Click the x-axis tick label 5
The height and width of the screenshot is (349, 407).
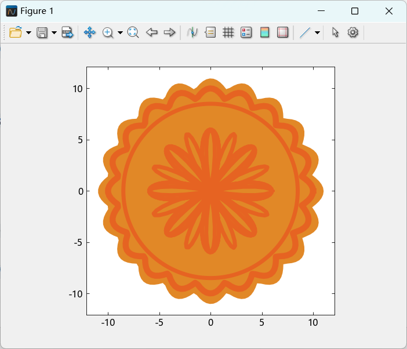click(x=261, y=322)
